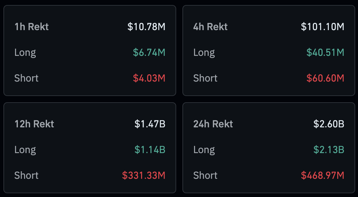This screenshot has height=197, width=358.
Task: Select the $6.74M long liquidation value
Action: (x=149, y=52)
